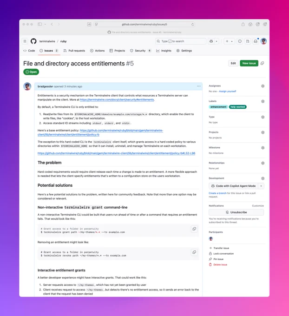Click Create a branch link
This screenshot has height=316, width=289.
click(217, 193)
